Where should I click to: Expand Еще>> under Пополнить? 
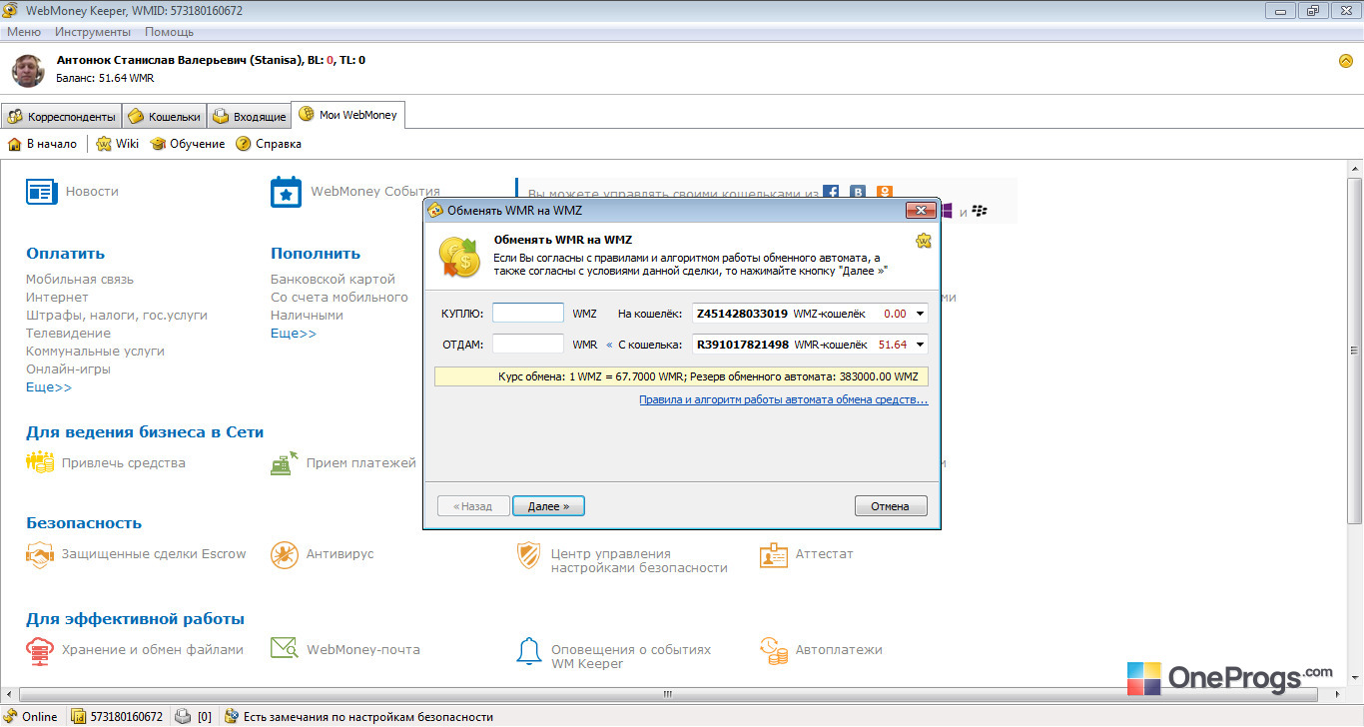(x=294, y=334)
